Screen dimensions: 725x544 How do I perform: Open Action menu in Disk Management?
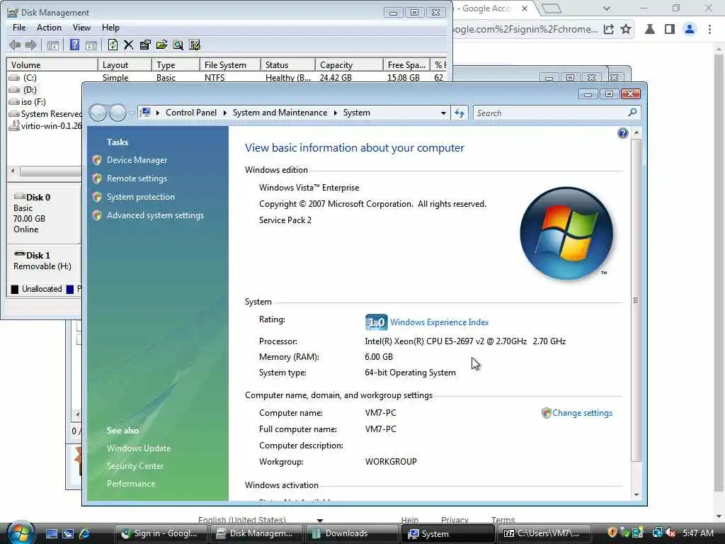(x=49, y=28)
